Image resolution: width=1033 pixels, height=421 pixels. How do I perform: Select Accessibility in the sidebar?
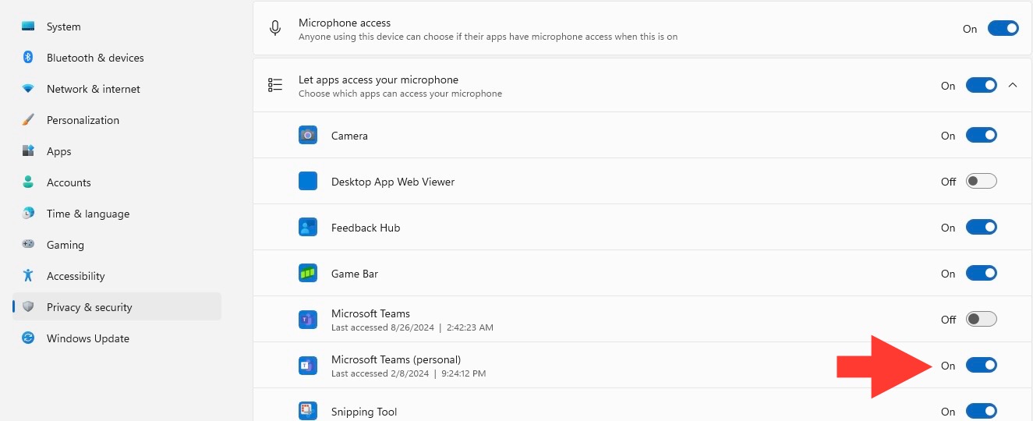click(117, 276)
